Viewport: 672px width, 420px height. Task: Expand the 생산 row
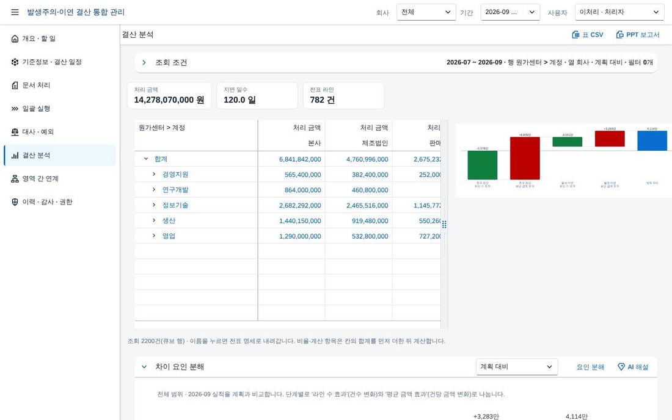coord(154,220)
